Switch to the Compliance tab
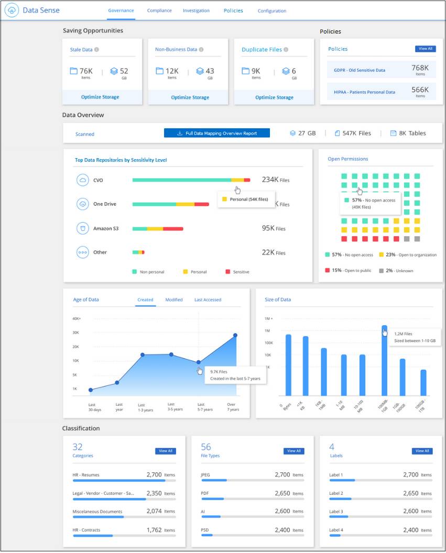Image resolution: width=446 pixels, height=553 pixels. tap(159, 10)
